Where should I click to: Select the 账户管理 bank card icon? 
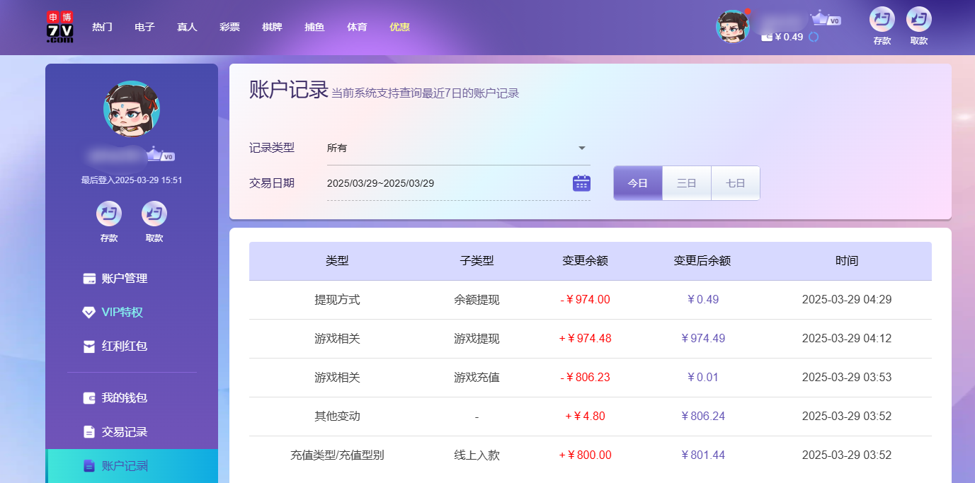(89, 278)
